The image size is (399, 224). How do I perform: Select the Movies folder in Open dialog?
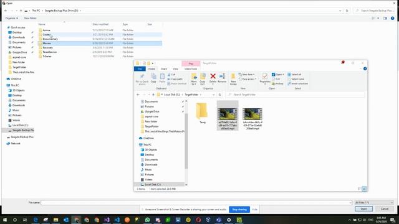[100, 43]
